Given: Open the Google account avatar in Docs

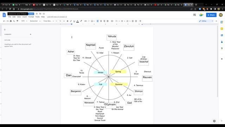Looking at the screenshot, I should coord(221,15).
